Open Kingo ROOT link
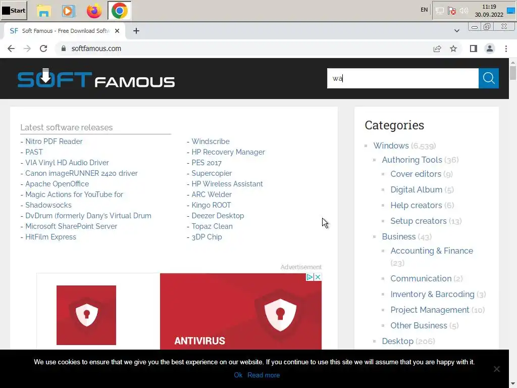The height and width of the screenshot is (388, 517). [x=212, y=205]
